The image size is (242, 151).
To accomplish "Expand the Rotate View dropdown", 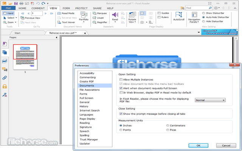I will pos(135,22).
